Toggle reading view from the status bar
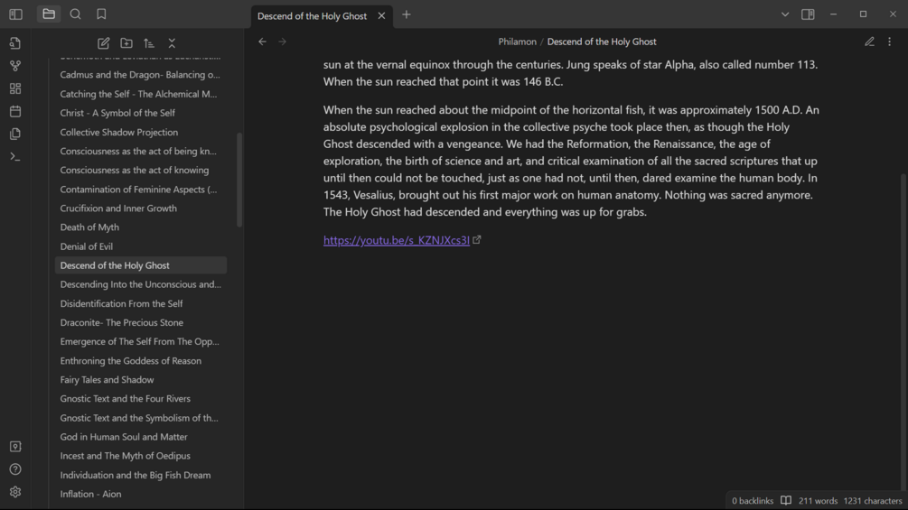Screen dimensions: 908x510 (786, 501)
